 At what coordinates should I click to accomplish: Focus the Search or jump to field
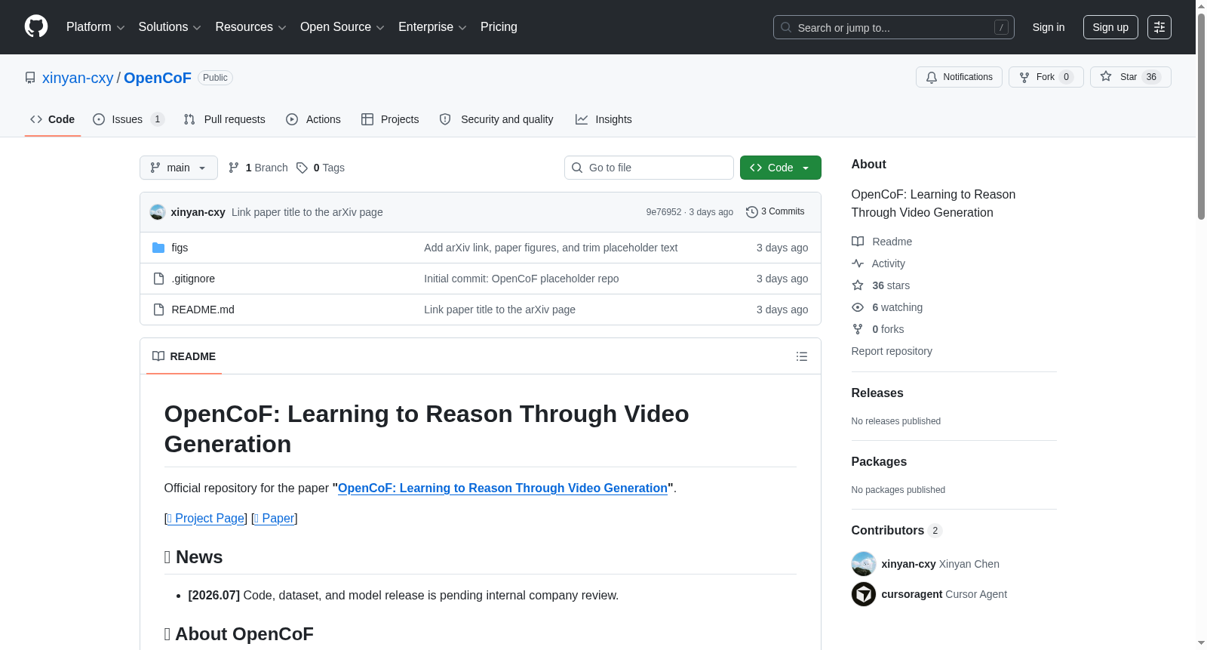tap(894, 27)
